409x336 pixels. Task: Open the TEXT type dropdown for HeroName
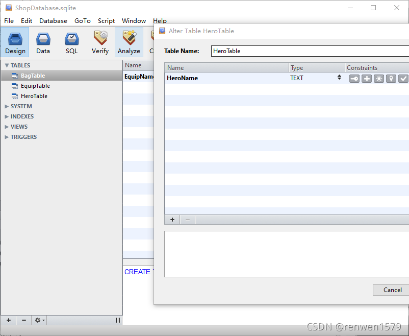[x=339, y=77]
